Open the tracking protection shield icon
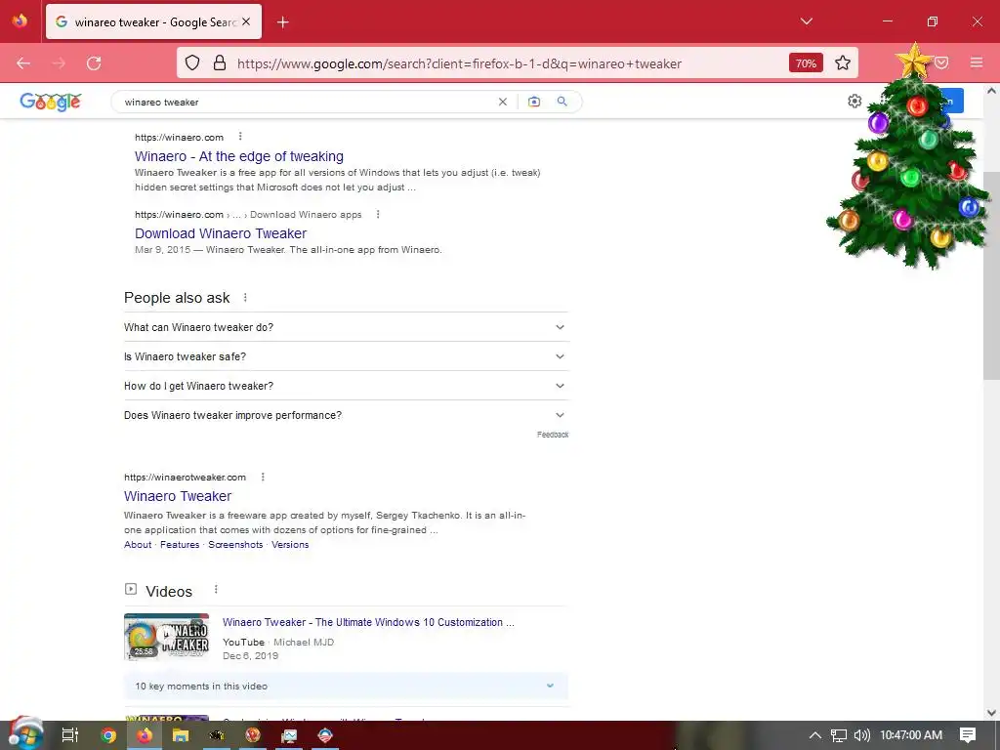The image size is (1000, 750). point(192,63)
